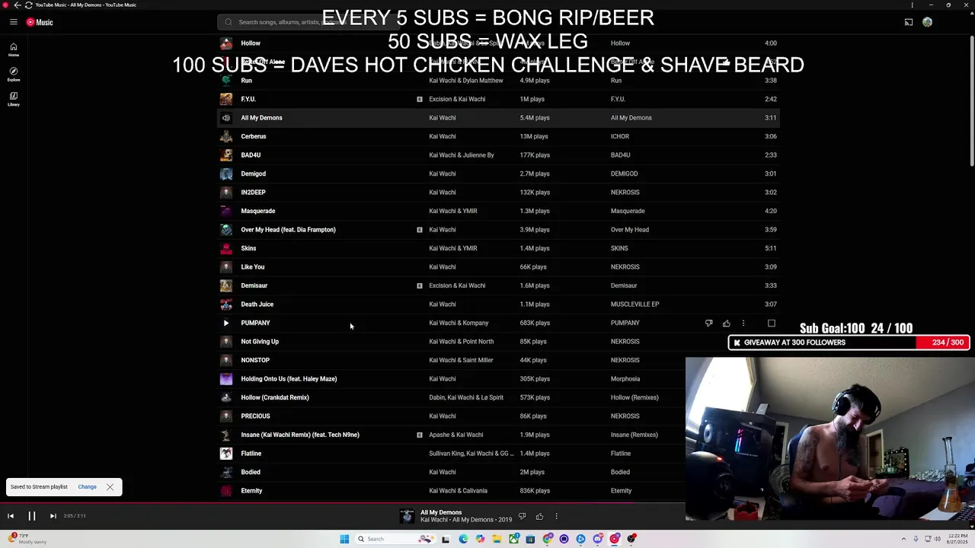Skip to next track in player bar
975x548 pixels.
pyautogui.click(x=53, y=516)
